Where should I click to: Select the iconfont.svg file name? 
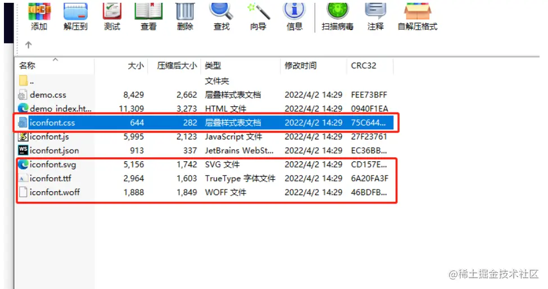pyautogui.click(x=53, y=165)
